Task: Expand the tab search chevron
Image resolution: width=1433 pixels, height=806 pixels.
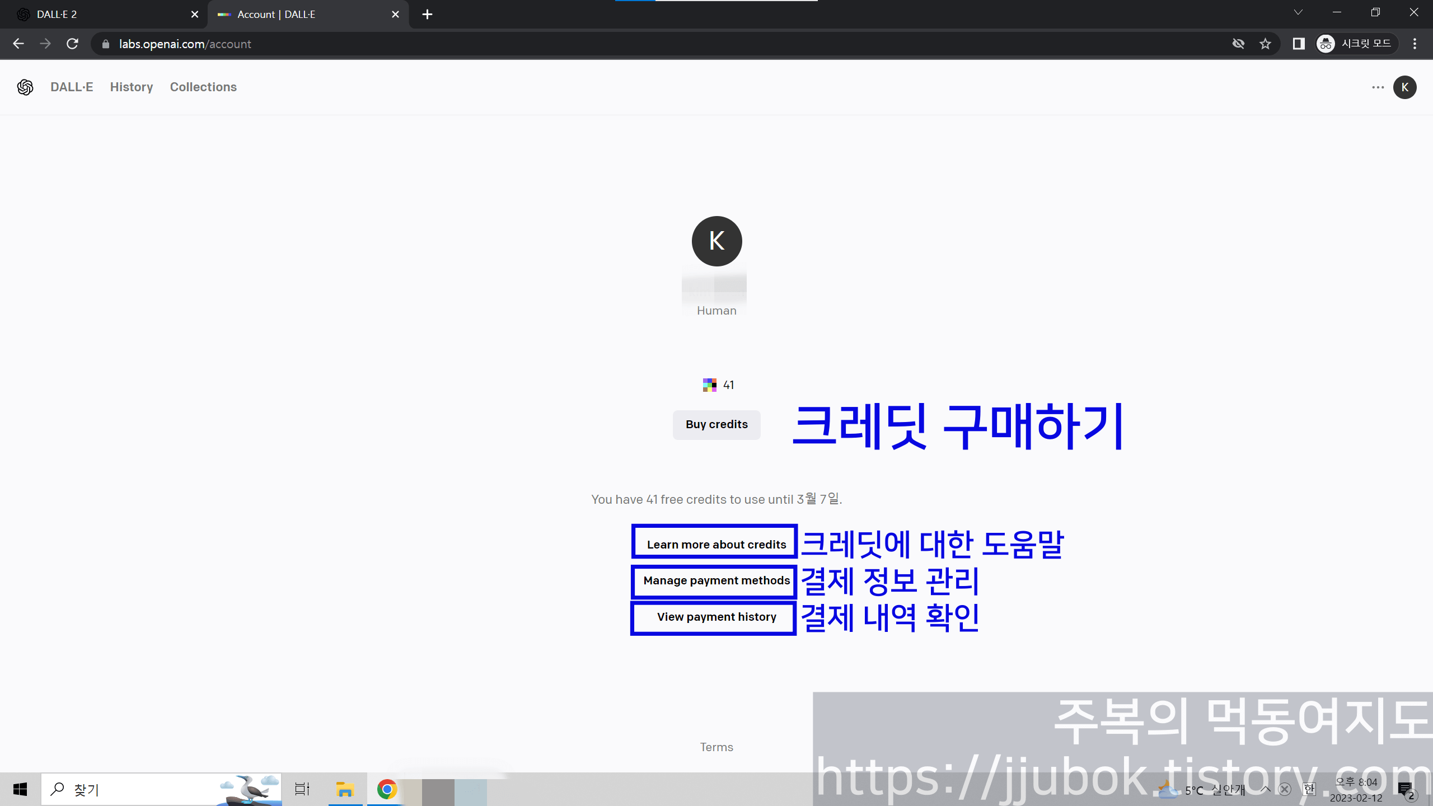Action: (x=1298, y=12)
